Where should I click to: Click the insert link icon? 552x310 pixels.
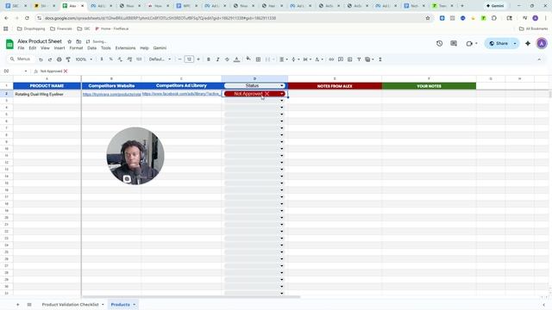click(x=331, y=59)
